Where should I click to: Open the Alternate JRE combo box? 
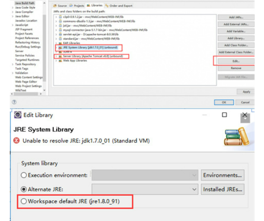tap(145, 189)
